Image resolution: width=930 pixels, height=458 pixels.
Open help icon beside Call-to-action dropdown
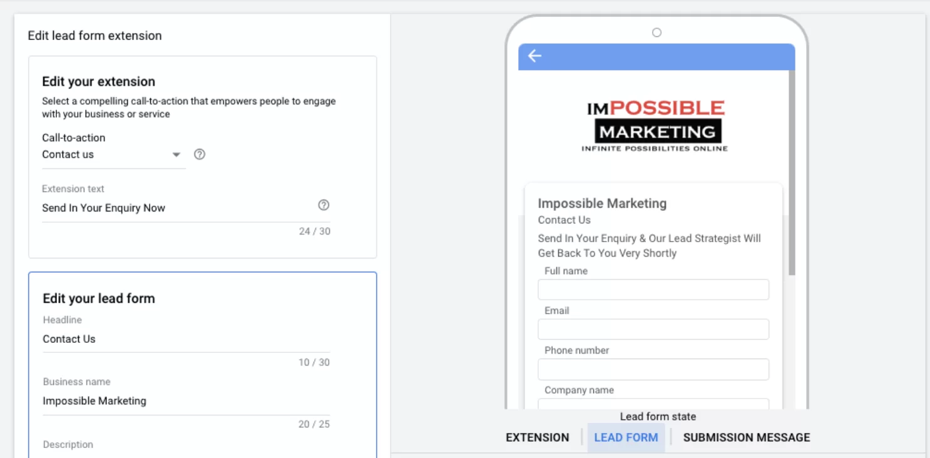(x=200, y=154)
